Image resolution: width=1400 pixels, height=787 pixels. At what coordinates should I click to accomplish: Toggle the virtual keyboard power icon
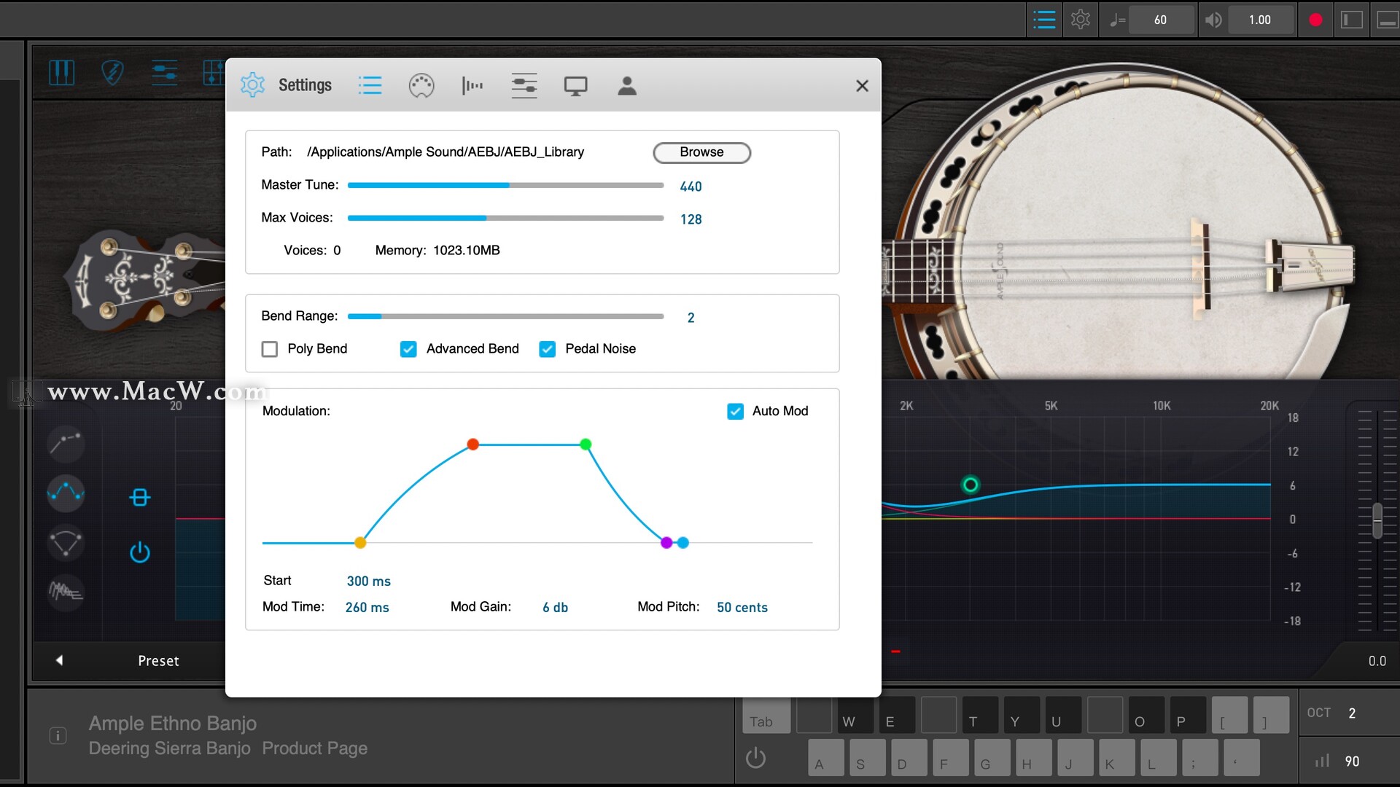[756, 759]
